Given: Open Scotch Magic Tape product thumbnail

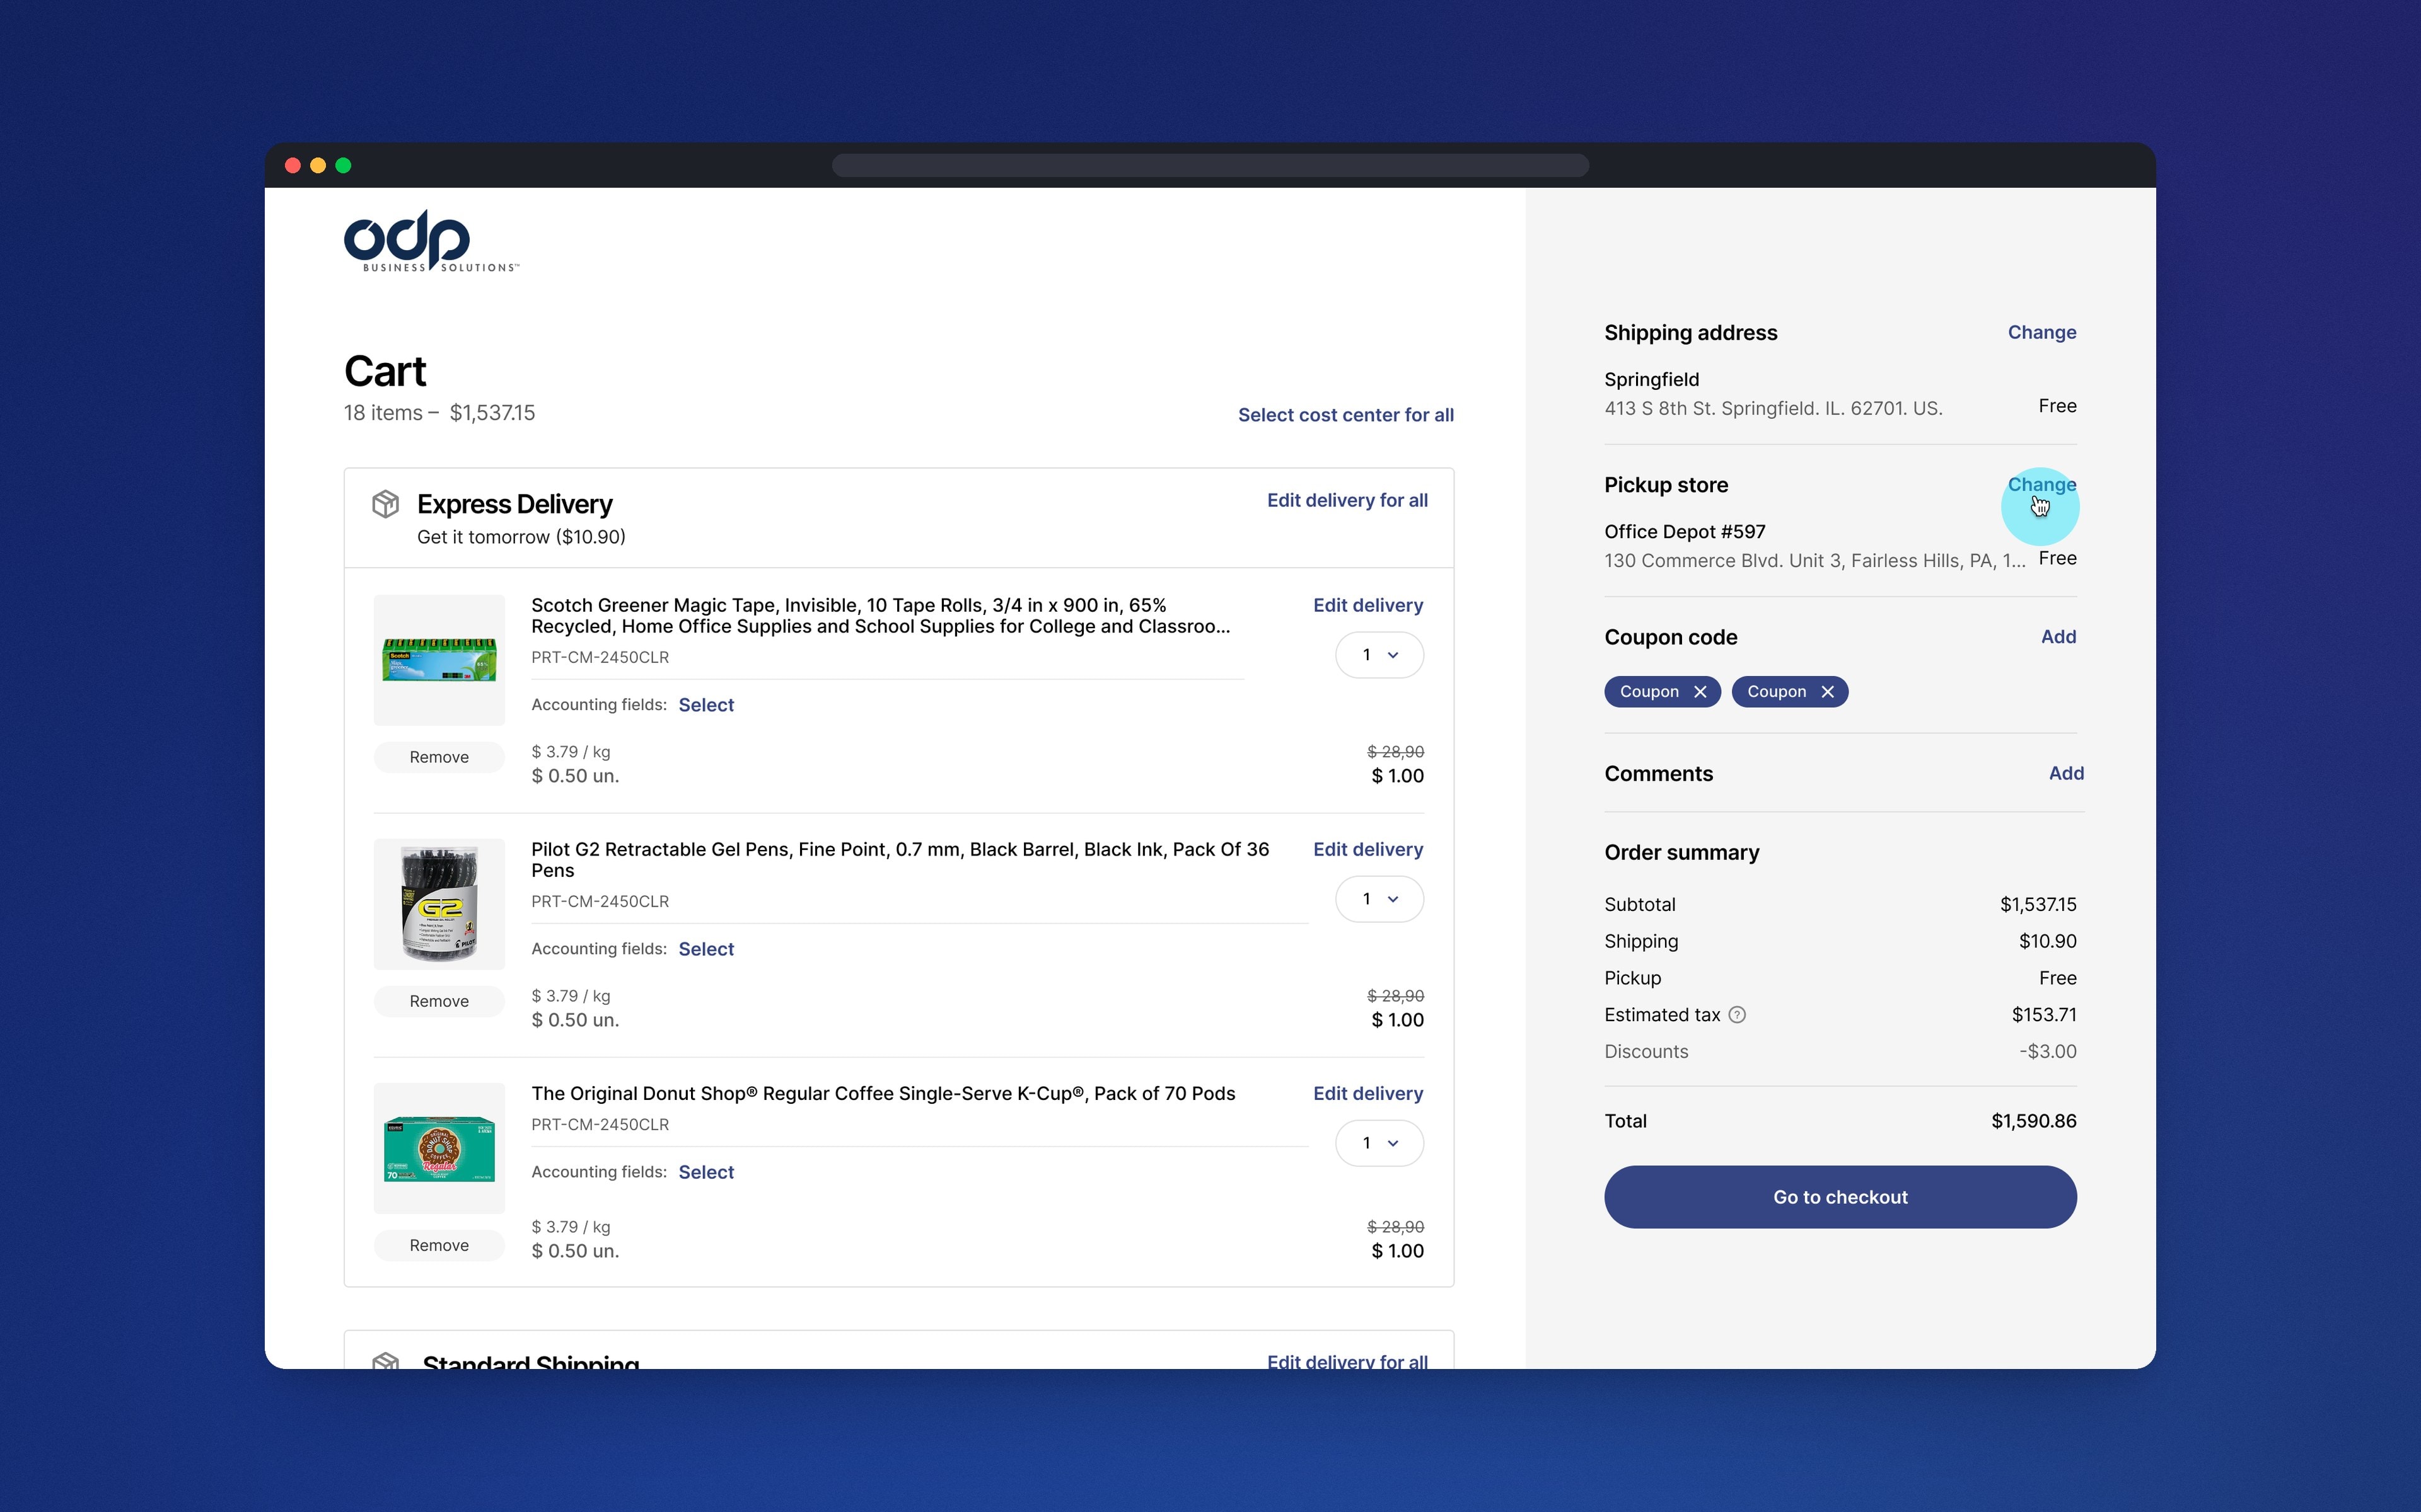Looking at the screenshot, I should click(x=439, y=660).
